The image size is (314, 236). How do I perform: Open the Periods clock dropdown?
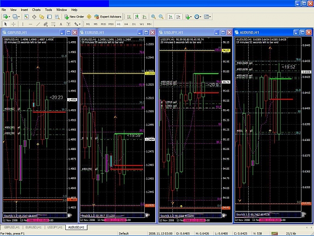(x=197, y=17)
